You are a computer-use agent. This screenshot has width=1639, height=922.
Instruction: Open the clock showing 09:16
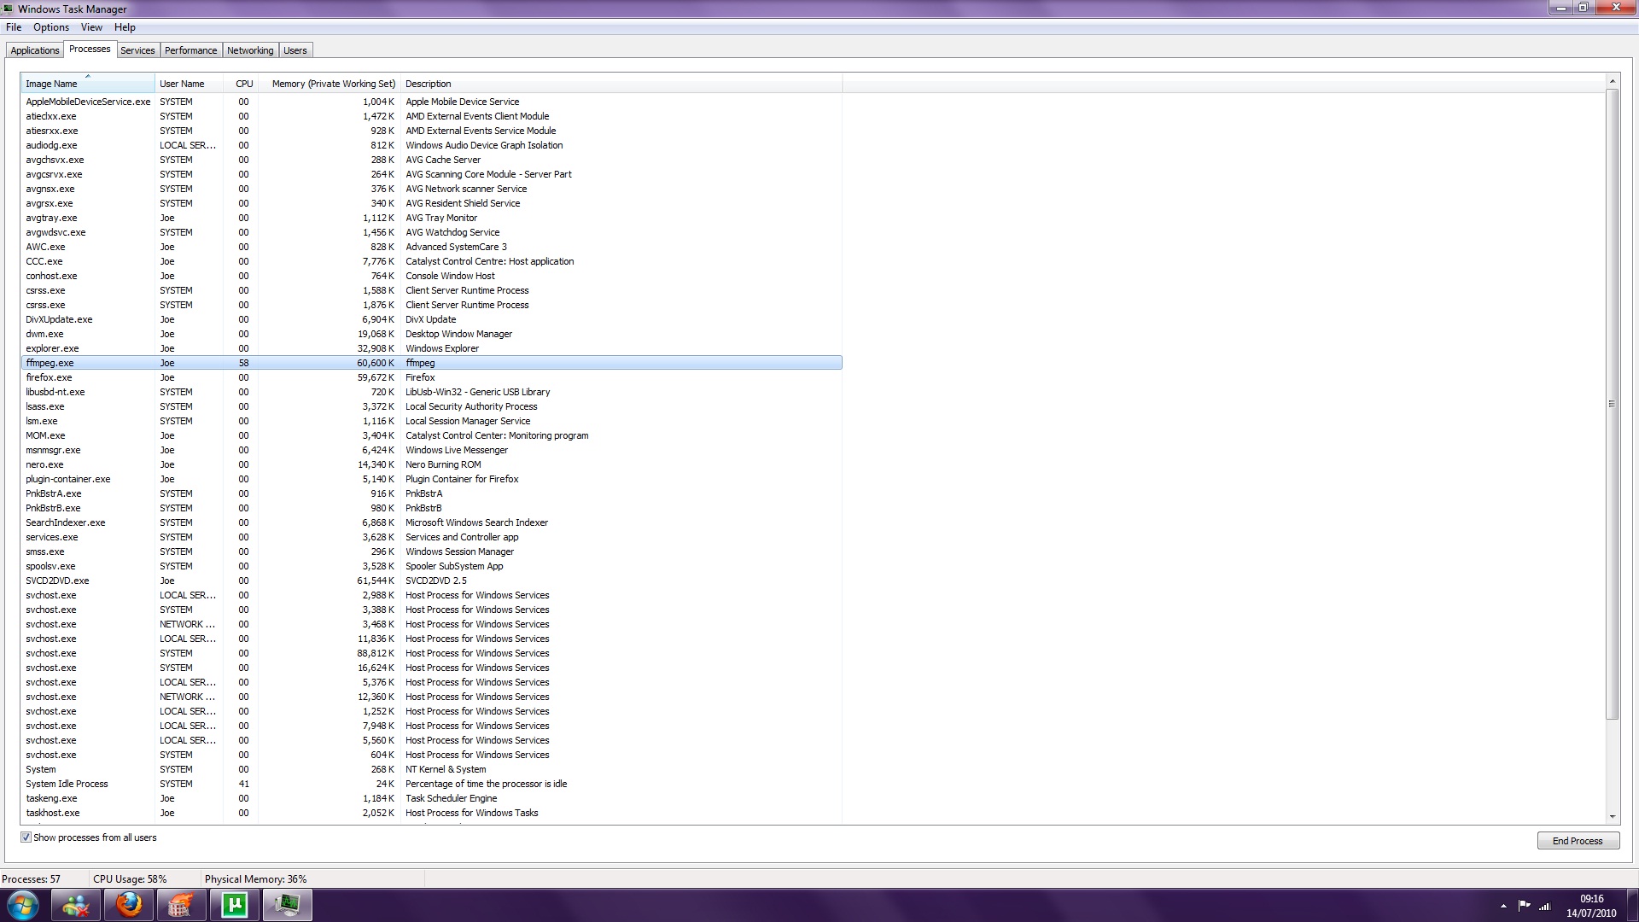[1591, 906]
